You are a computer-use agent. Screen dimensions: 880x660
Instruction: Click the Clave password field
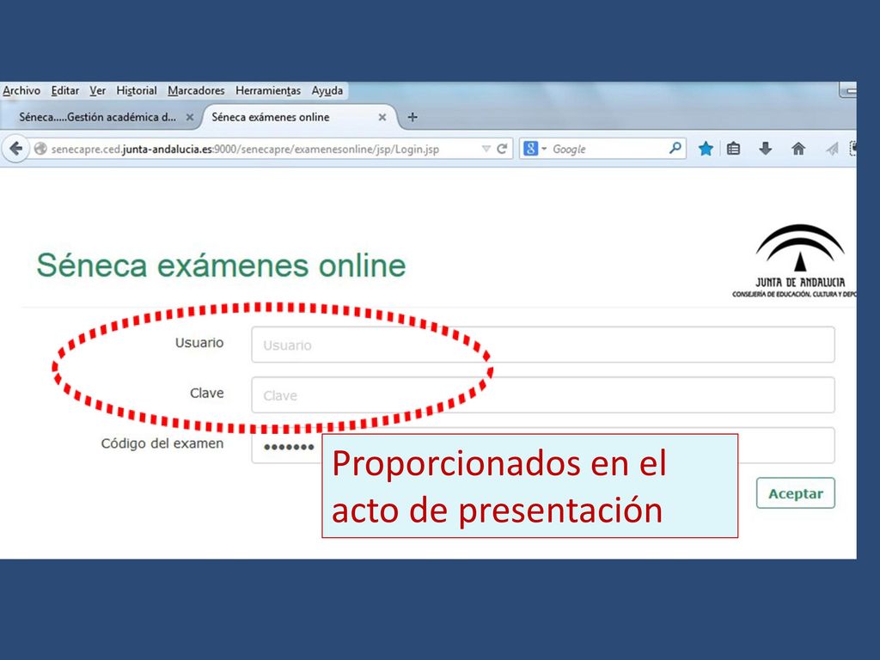coord(543,395)
